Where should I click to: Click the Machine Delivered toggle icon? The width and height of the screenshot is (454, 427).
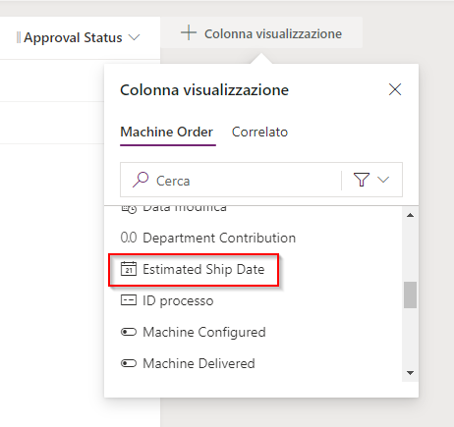coord(129,363)
